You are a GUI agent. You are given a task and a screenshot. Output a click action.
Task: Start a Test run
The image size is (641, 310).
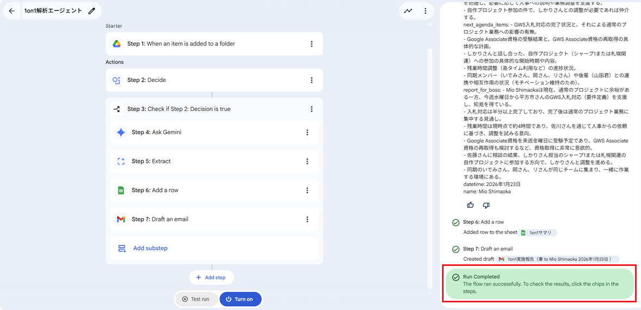click(196, 299)
